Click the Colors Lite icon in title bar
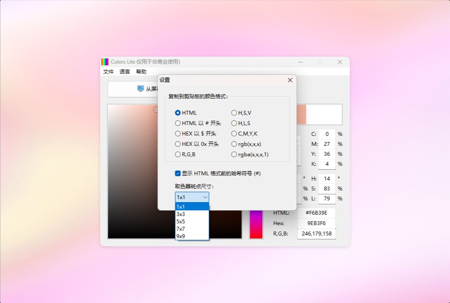 [x=104, y=61]
